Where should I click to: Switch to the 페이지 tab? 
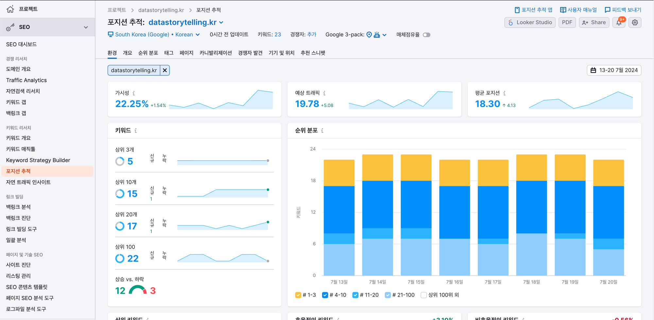tap(186, 53)
